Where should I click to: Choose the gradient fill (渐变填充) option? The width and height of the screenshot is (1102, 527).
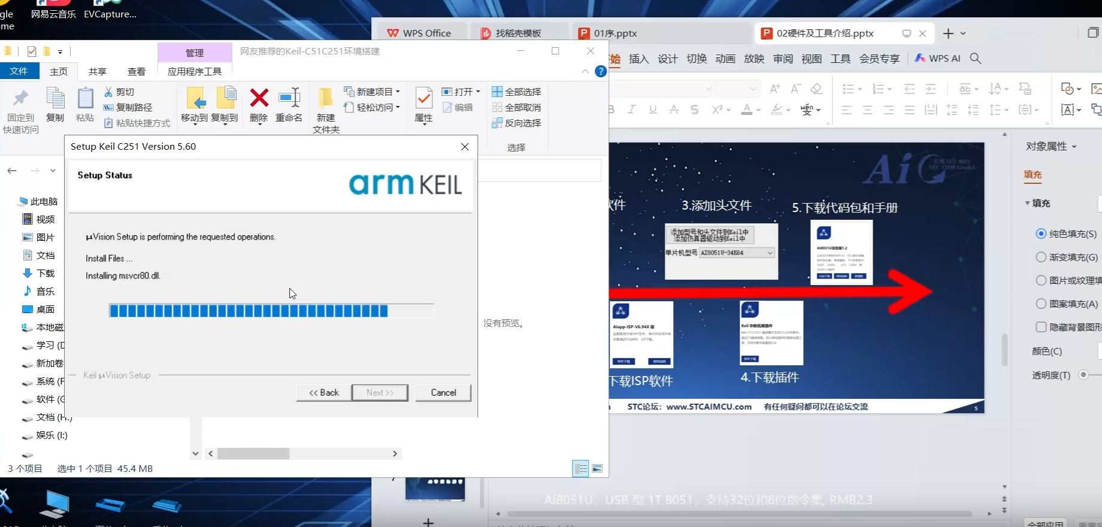1041,257
